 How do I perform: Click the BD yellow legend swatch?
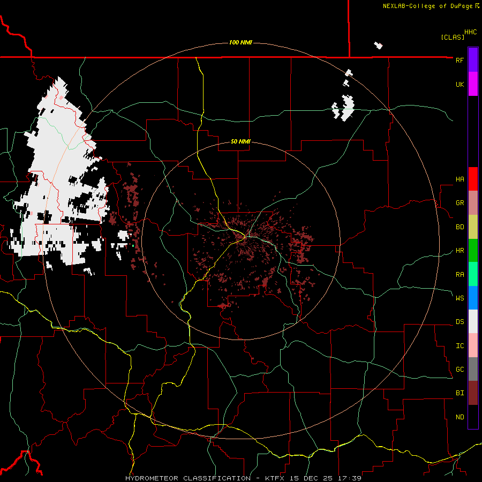click(473, 227)
